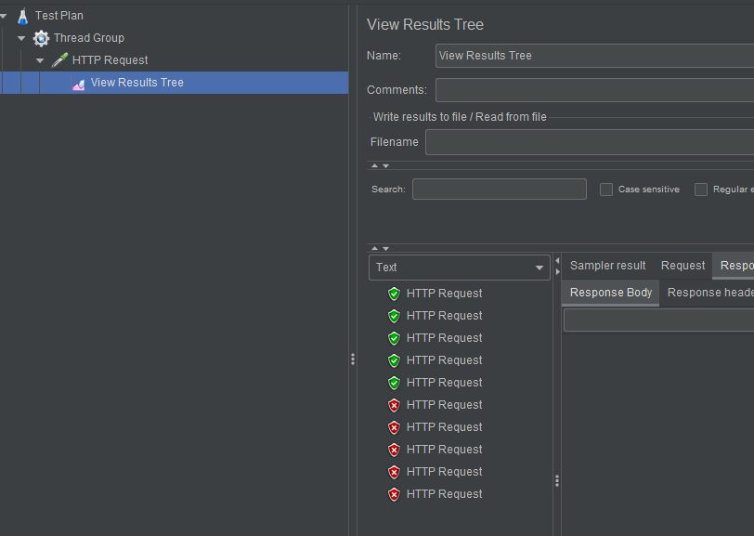This screenshot has width=754, height=536.
Task: Open the Text renderer dropdown
Action: coord(460,268)
